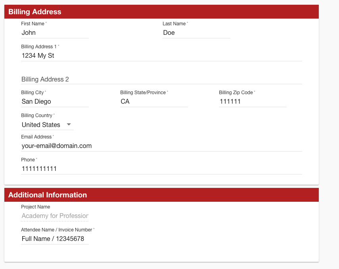Click the Project Name label

pyautogui.click(x=35, y=207)
